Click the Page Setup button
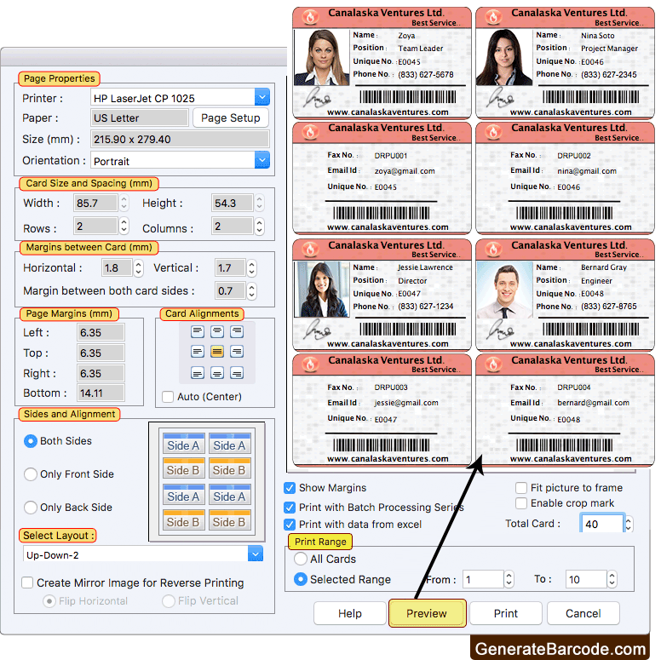The height and width of the screenshot is (660, 661). 231,118
